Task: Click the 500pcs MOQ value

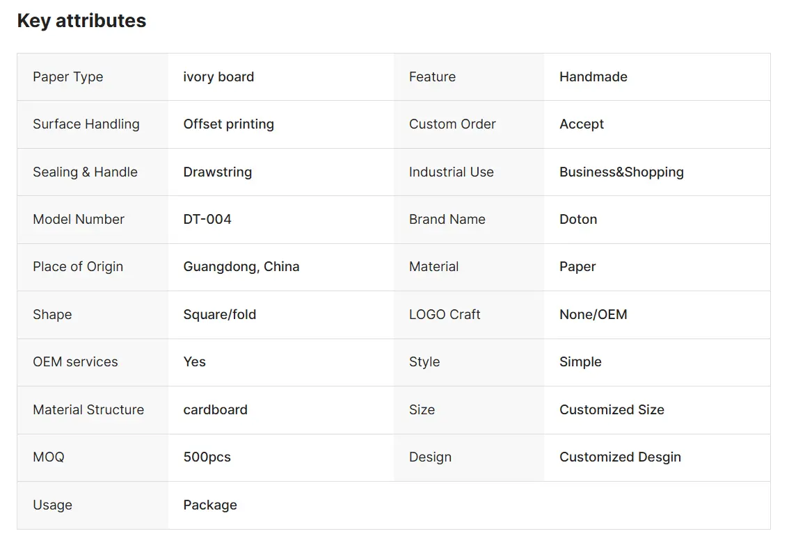Action: (207, 457)
